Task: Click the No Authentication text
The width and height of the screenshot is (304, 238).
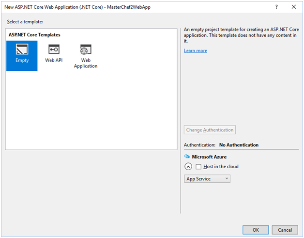Action: [x=239, y=145]
